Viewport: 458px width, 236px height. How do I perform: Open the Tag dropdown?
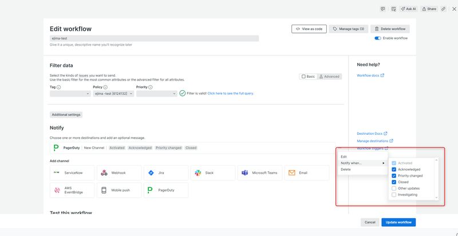tap(70, 94)
